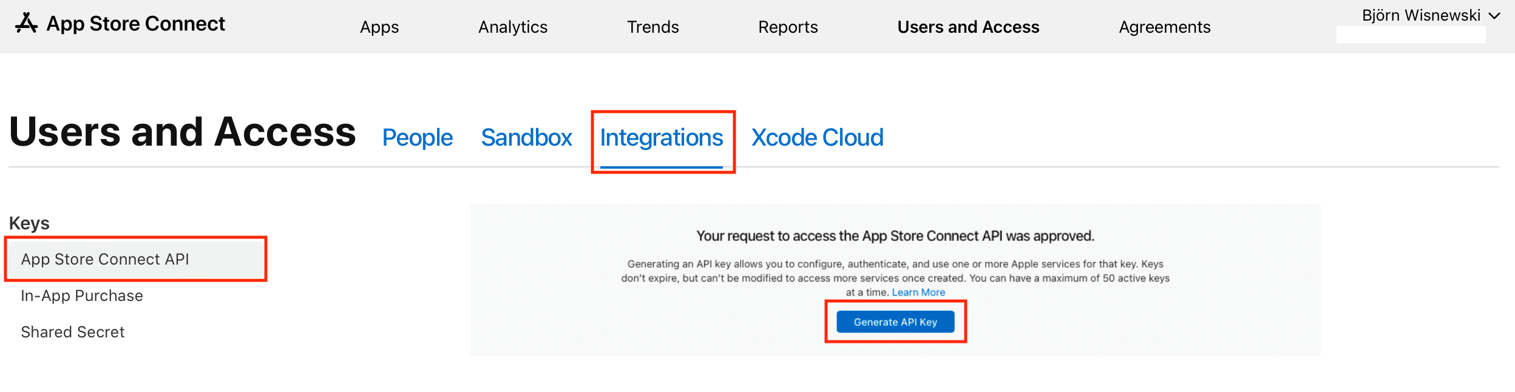Open the Trends page
The width and height of the screenshot is (1515, 392).
click(653, 27)
